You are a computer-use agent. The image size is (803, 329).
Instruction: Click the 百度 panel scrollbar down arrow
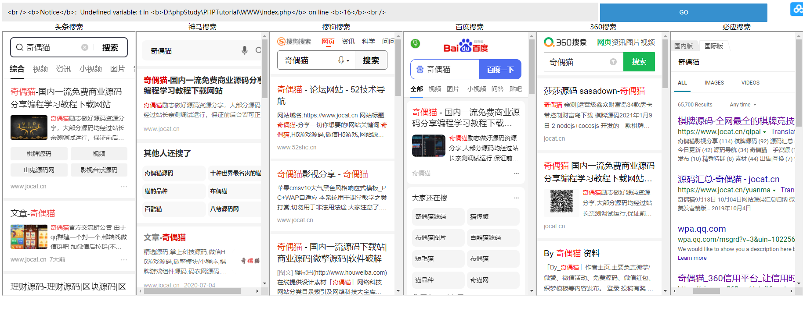pos(532,290)
